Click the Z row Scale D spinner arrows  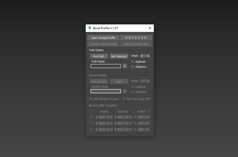[148, 130]
